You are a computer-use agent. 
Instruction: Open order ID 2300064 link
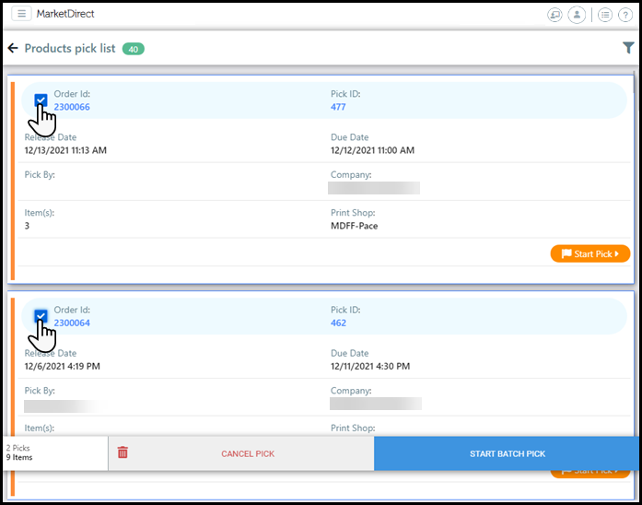point(72,323)
